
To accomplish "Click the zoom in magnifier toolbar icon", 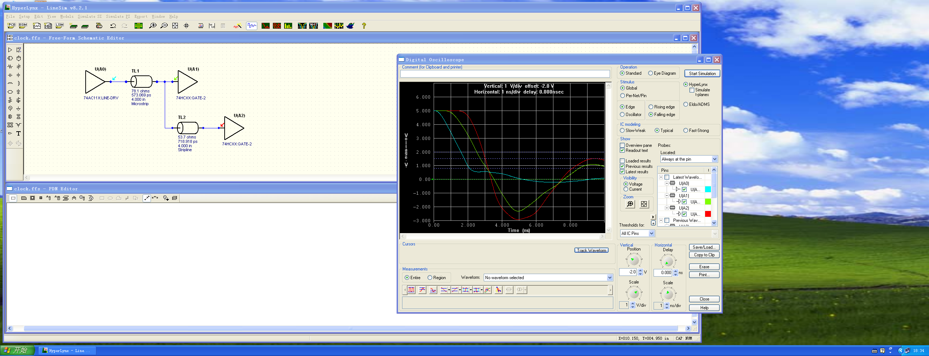I will (153, 26).
